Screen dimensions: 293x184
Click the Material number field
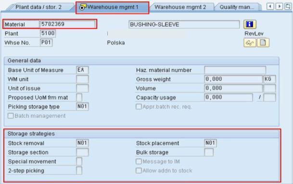click(x=67, y=24)
